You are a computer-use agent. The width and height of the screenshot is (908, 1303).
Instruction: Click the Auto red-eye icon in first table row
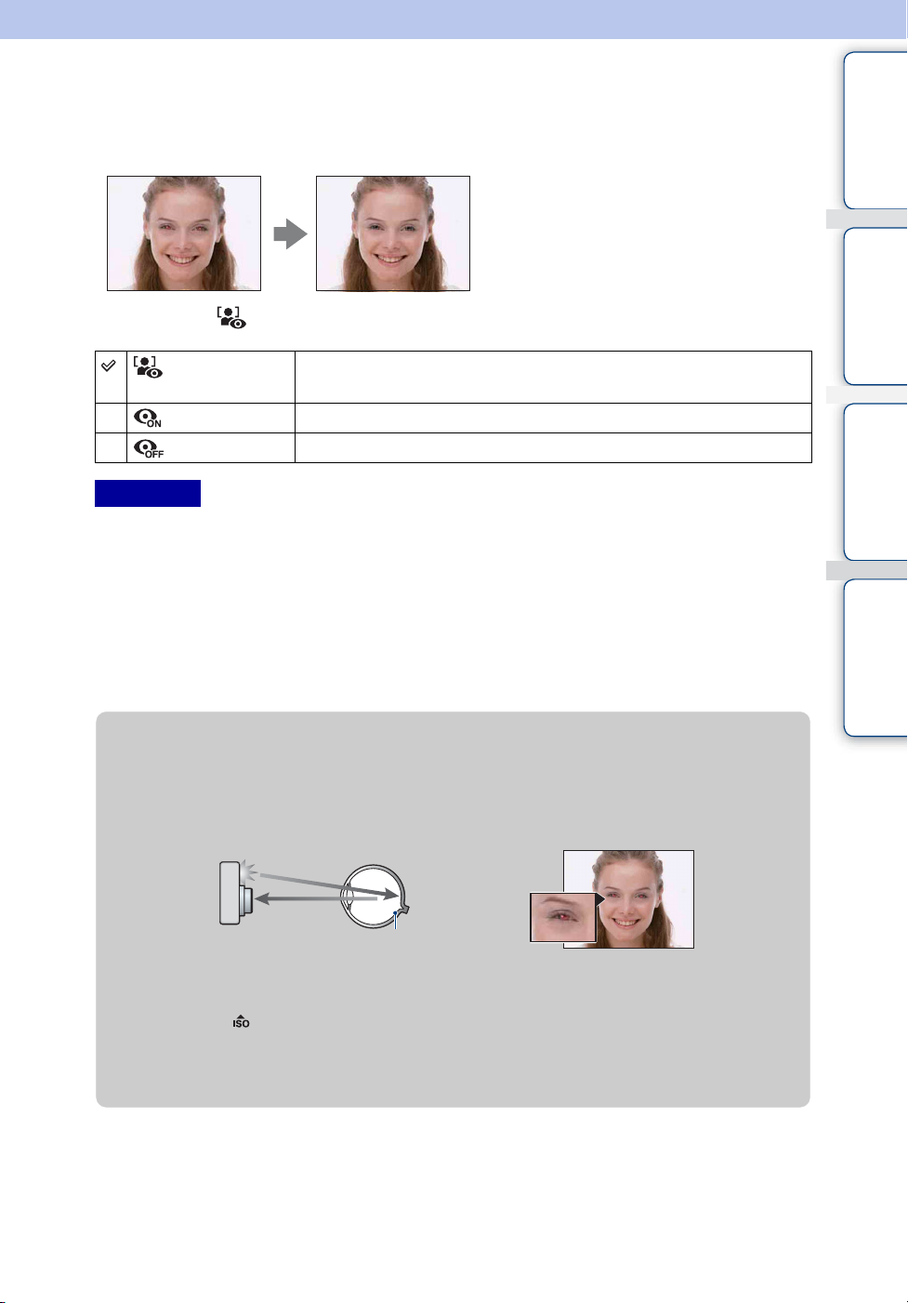coord(147,366)
